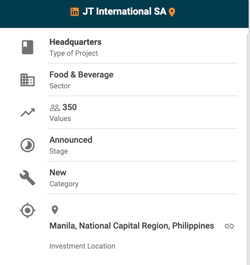Click Manila, National Capital Region, Philippines

[132, 226]
